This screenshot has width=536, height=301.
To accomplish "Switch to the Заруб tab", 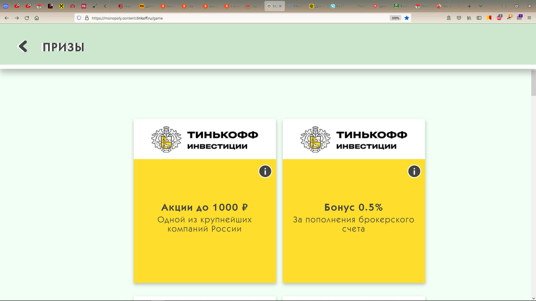I will 253,6.
